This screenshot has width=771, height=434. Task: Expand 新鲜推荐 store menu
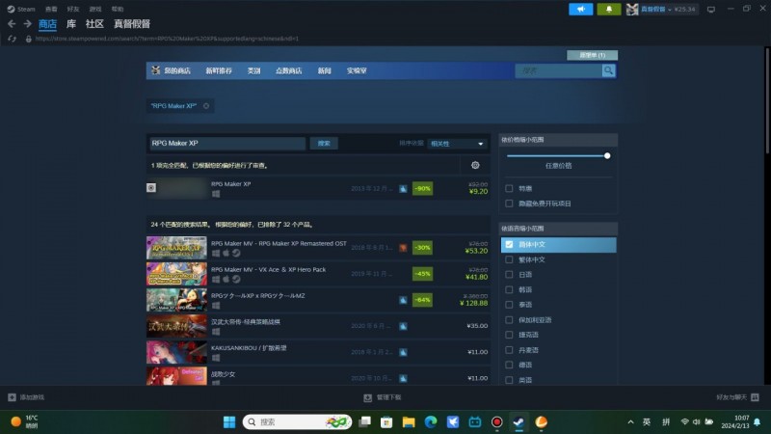219,70
